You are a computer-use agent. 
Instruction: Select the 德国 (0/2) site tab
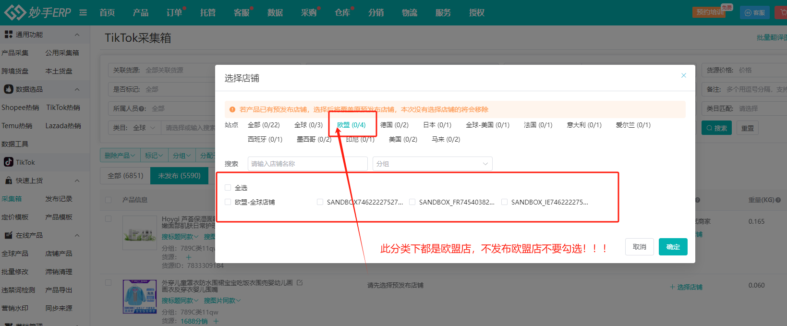(x=394, y=125)
